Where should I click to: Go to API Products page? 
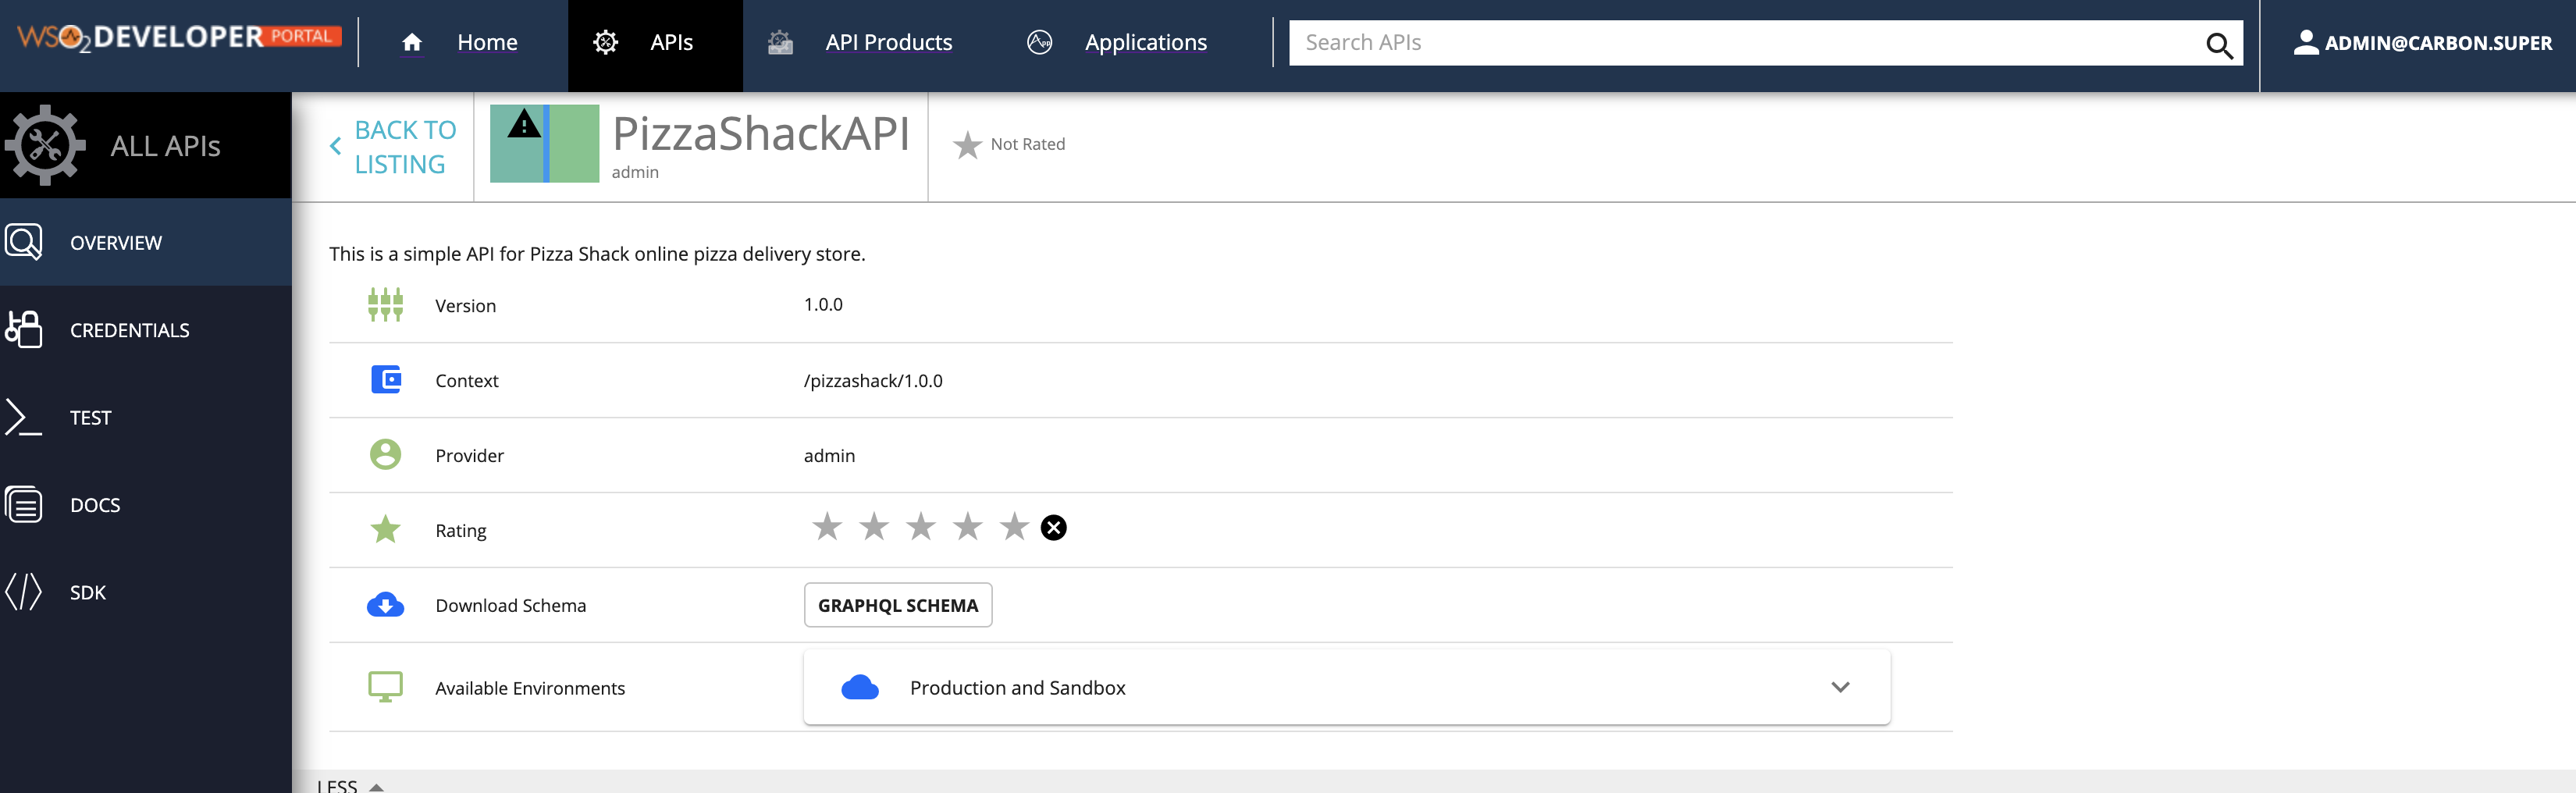[888, 42]
